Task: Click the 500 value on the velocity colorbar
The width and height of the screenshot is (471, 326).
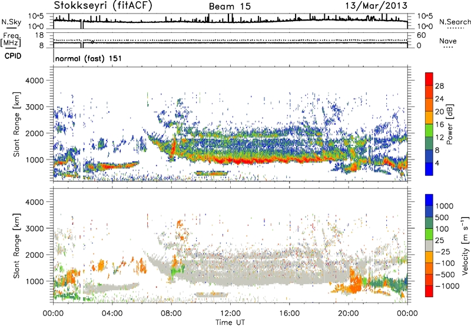Action: (443, 217)
